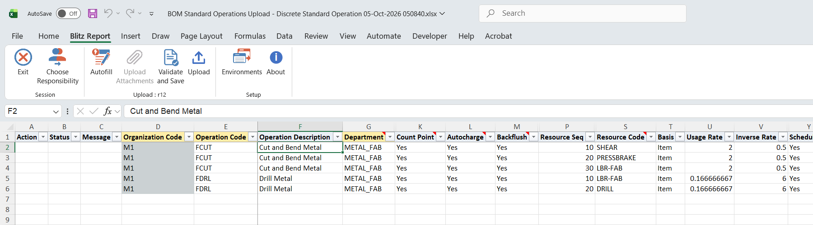Run the Autofill tool

click(x=101, y=62)
